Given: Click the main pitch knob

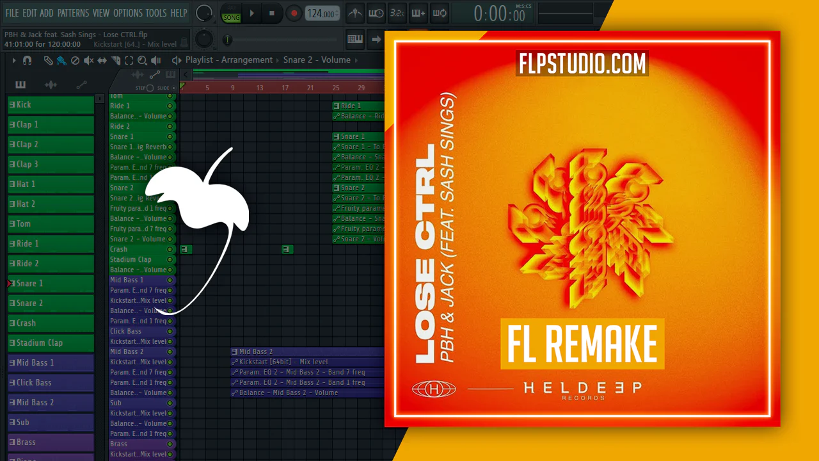Looking at the screenshot, I should [204, 39].
